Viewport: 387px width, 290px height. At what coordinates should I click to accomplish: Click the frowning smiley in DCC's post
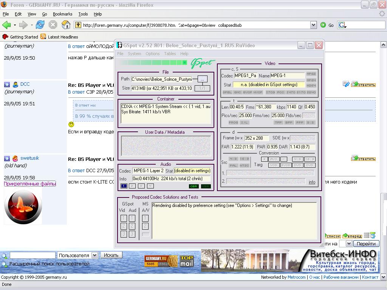coord(71,125)
